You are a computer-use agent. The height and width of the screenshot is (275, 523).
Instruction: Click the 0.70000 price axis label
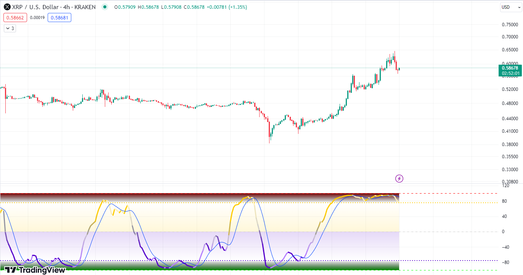click(510, 37)
